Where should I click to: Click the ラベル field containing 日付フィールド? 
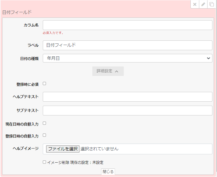tap(127, 45)
